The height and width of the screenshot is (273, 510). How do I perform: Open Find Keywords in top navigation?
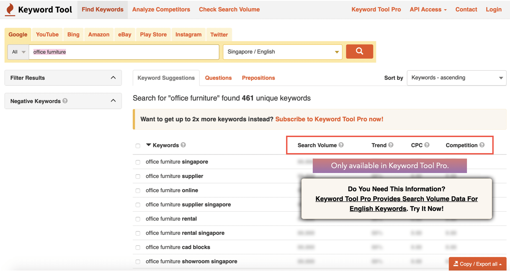point(102,10)
